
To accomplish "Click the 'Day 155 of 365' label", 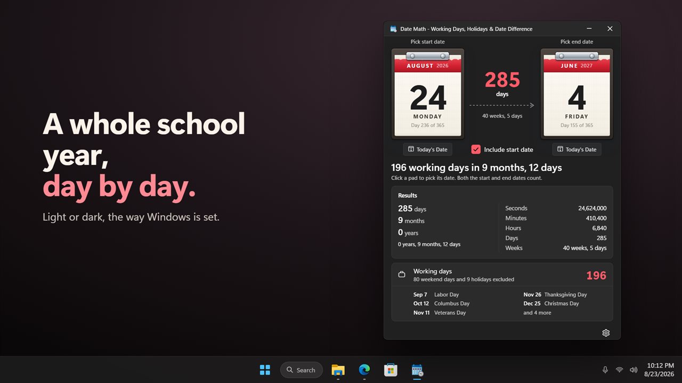I will 577,126.
